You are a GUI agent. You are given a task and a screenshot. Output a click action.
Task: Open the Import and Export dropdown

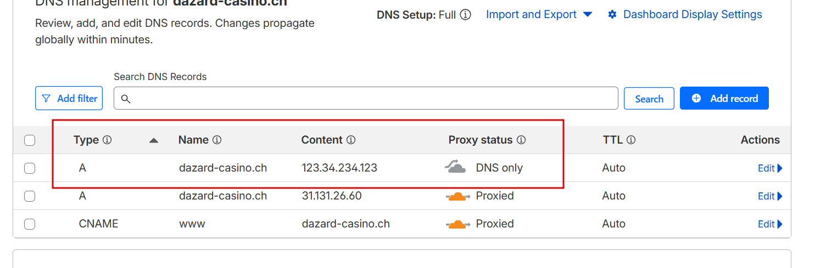(539, 15)
